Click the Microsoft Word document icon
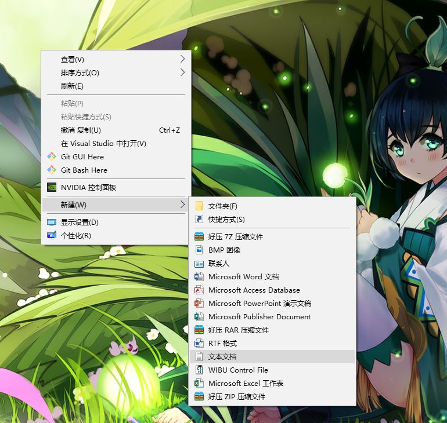 coord(199,276)
